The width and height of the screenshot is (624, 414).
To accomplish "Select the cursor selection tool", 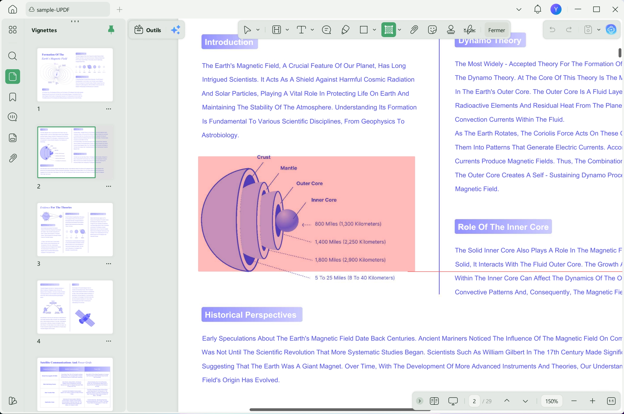I will [247, 30].
